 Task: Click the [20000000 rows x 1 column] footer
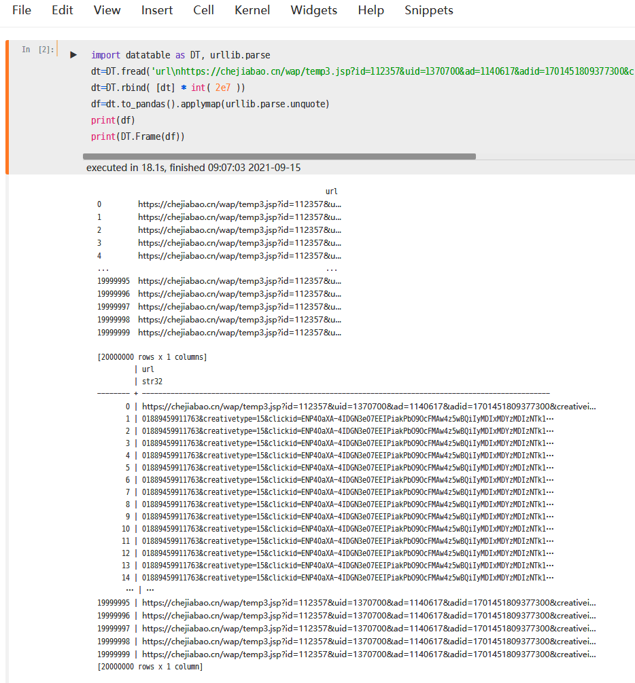tap(150, 667)
